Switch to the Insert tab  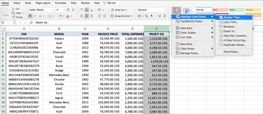[17, 3]
